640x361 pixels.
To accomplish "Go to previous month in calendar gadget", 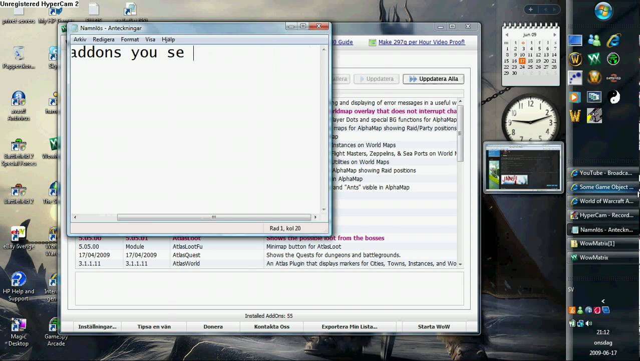I will pyautogui.click(x=507, y=35).
